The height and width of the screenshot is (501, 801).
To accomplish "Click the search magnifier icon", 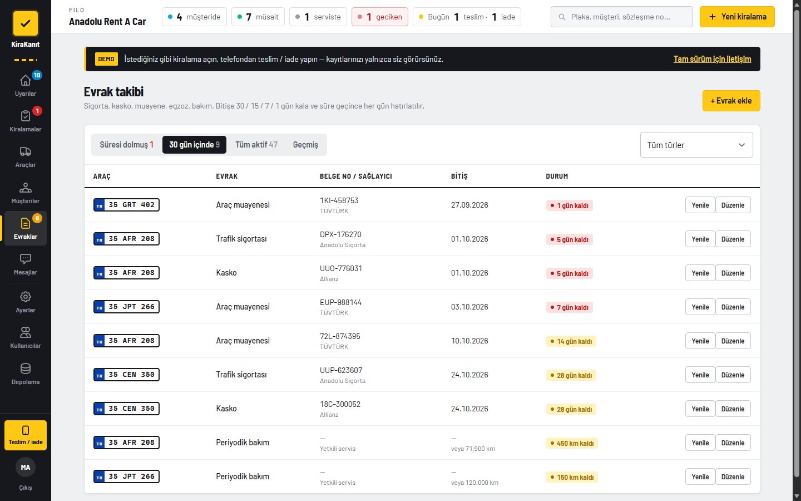I will pyautogui.click(x=562, y=17).
